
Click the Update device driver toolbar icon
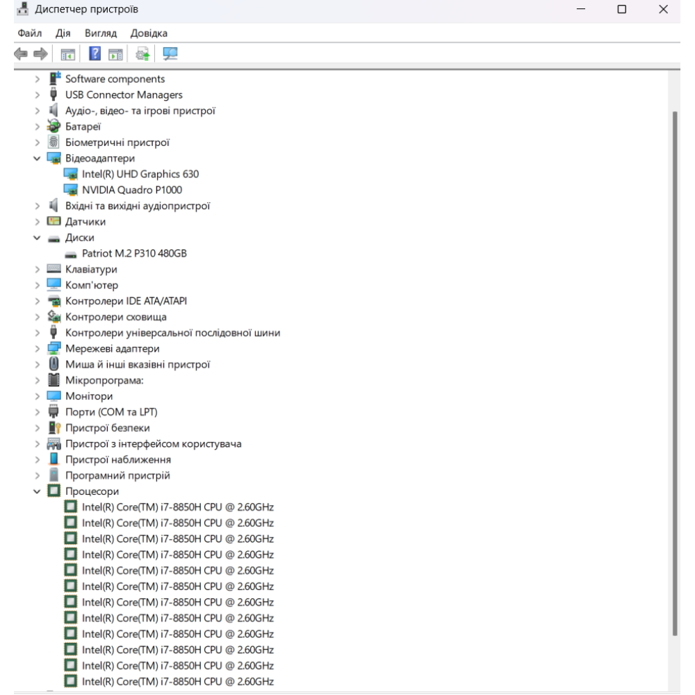143,54
